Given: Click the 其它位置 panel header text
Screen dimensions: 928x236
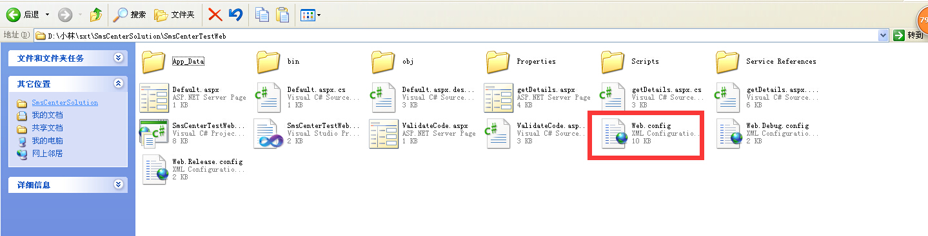Looking at the screenshot, I should click(x=34, y=84).
